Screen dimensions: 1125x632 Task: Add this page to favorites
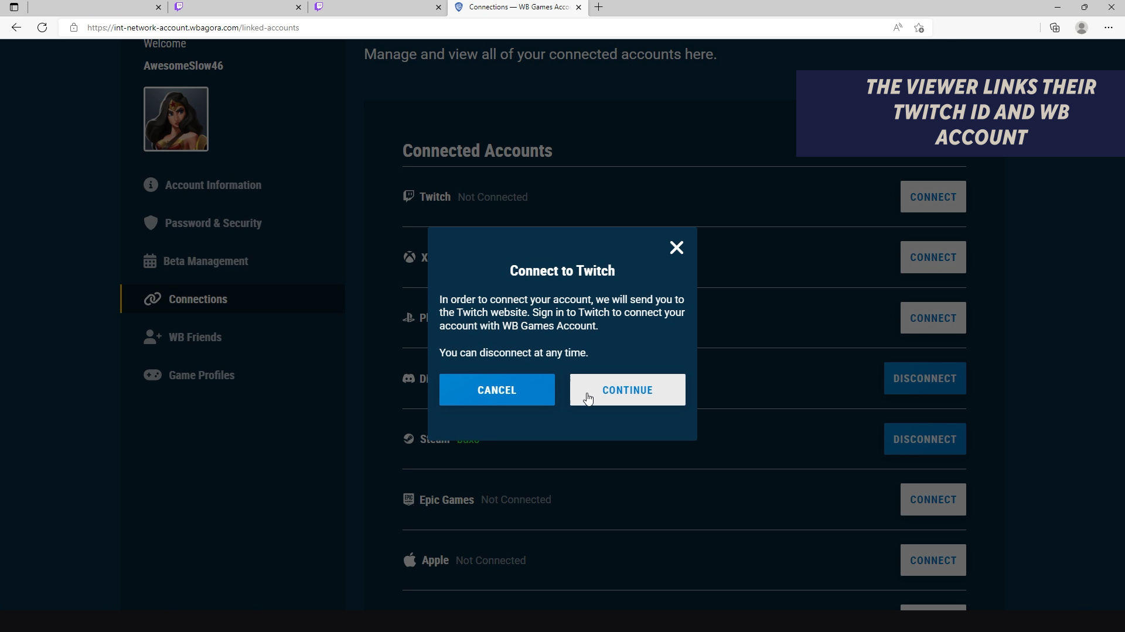(919, 28)
